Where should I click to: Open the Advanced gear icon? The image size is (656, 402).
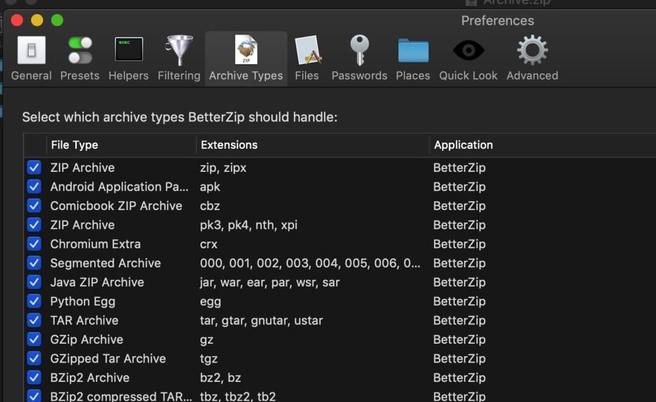coord(532,50)
